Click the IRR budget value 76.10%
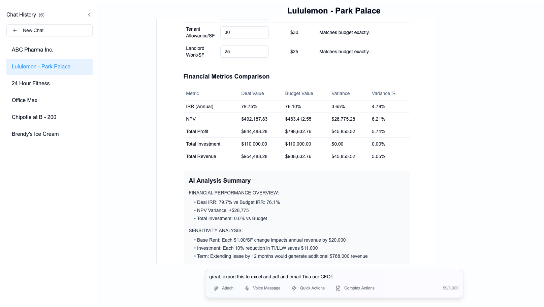This screenshot has height=307, width=544. [x=293, y=106]
